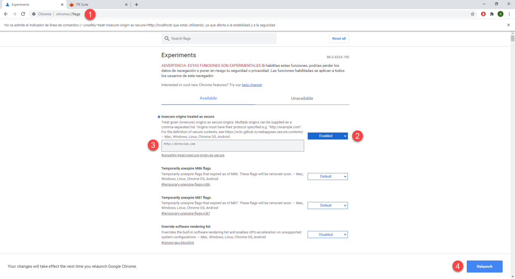Click 'Temporarily unexpire M86 flags.' heading
The image size is (515, 279).
(x=187, y=168)
